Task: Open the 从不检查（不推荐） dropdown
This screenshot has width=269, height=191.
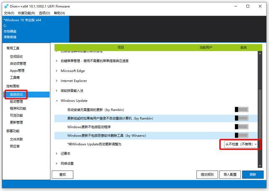Action: tap(241, 144)
